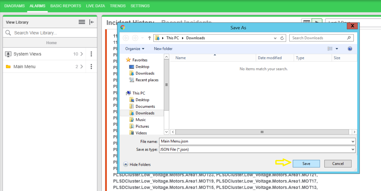Viewport: 381px width, 191px height.
Task: Click the Save button
Action: point(306,164)
